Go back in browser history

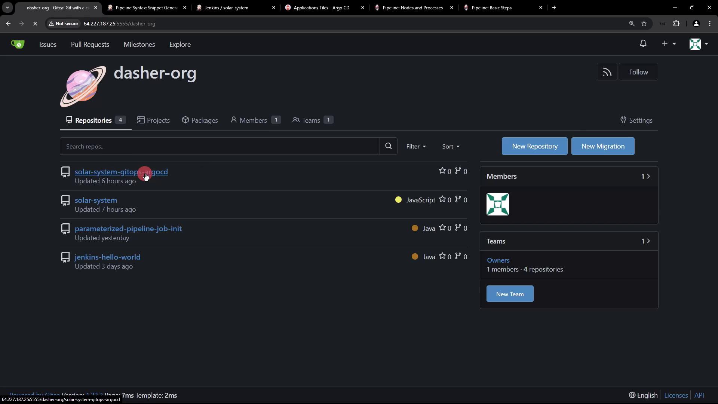coord(8,24)
